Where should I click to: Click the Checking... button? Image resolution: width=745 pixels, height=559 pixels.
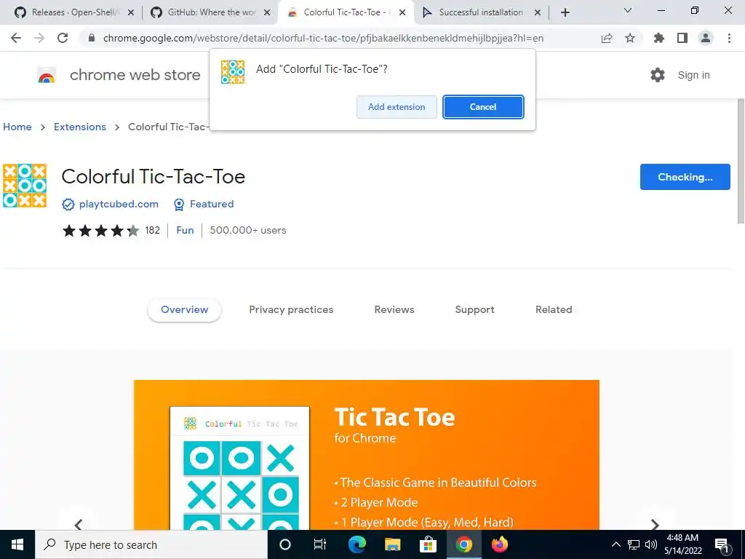685,177
